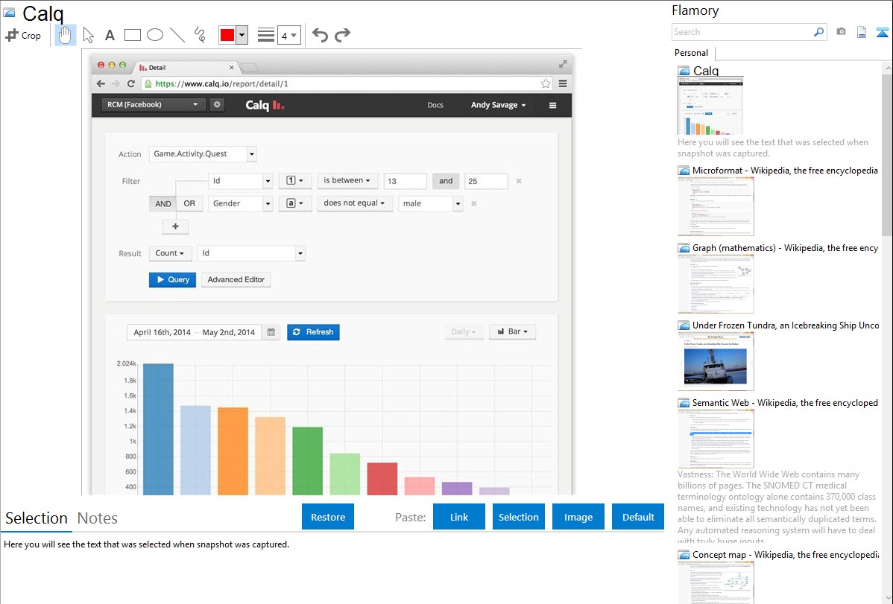The width and height of the screenshot is (893, 604).
Task: Open the Selection tab
Action: coord(36,518)
